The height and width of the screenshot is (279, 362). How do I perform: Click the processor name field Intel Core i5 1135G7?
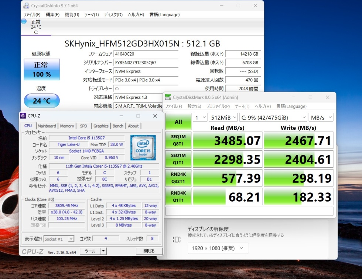pyautogui.click(x=86, y=138)
